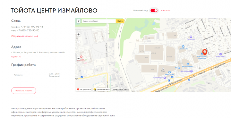This screenshot has width=231, height=118.
Task: Toggle the Внешний вид / На карте switch
Action: tap(154, 11)
